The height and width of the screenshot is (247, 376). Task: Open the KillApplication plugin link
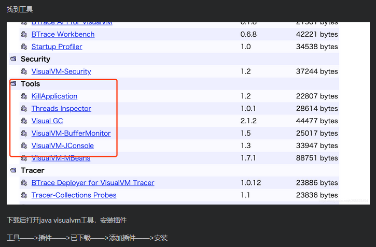coord(54,96)
